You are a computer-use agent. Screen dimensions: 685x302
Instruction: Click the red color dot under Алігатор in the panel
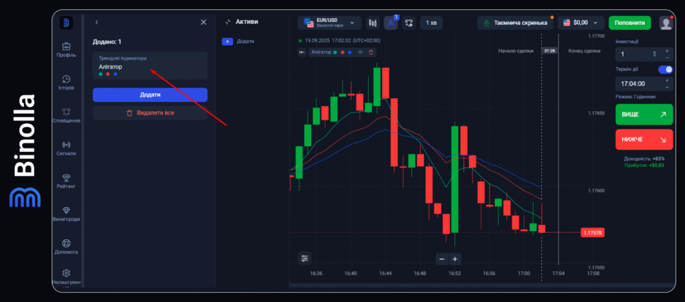pos(108,74)
